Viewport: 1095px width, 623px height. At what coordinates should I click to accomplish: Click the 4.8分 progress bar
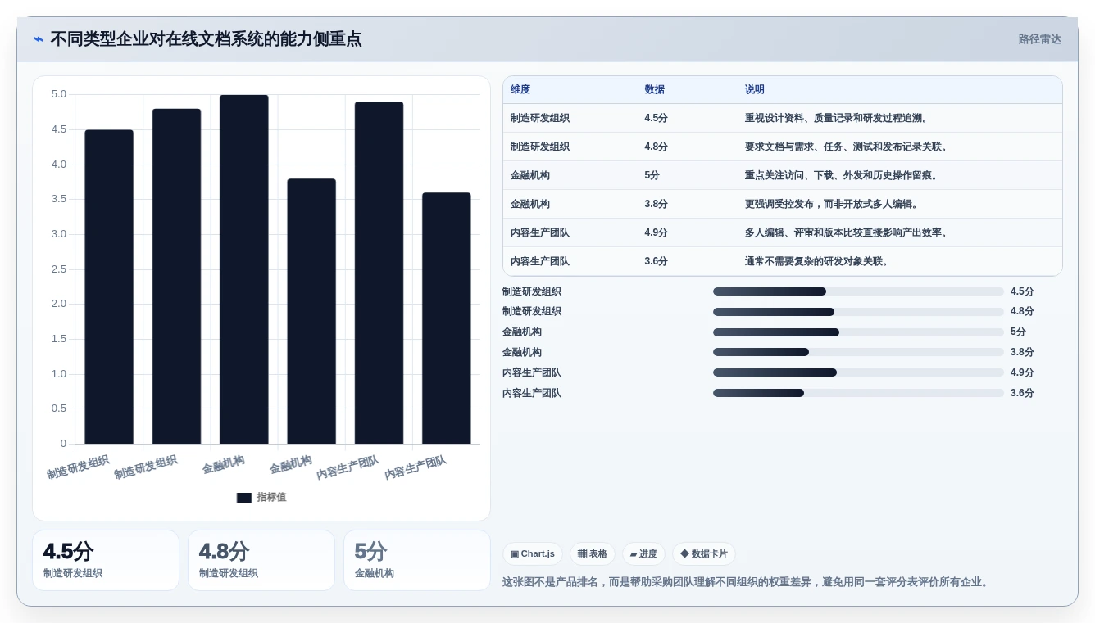[x=858, y=312]
